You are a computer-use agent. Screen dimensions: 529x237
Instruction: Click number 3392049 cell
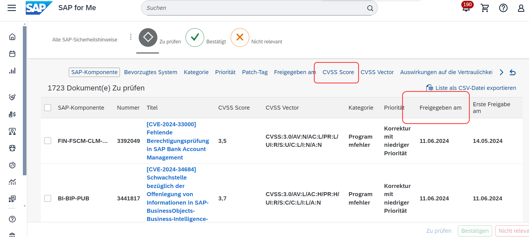click(129, 141)
